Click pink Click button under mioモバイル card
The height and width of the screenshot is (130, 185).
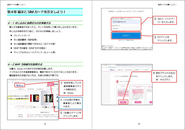tap(138, 102)
